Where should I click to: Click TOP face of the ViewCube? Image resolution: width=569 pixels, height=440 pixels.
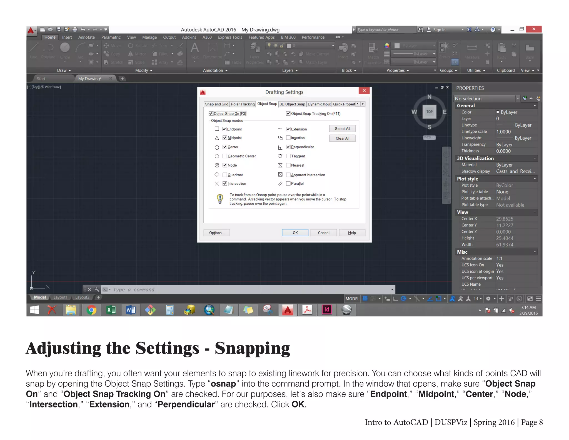(x=429, y=112)
